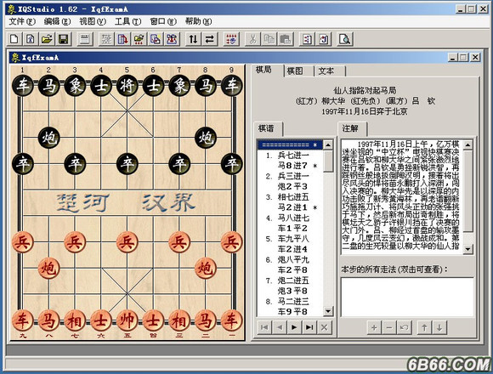Open a file with the yellow folder icon
The image size is (493, 374).
click(x=47, y=39)
